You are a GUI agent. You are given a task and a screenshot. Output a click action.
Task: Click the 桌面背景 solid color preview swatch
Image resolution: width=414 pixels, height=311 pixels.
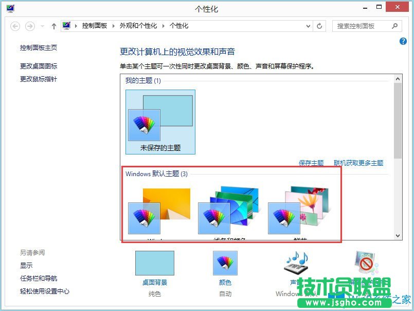tap(154, 263)
